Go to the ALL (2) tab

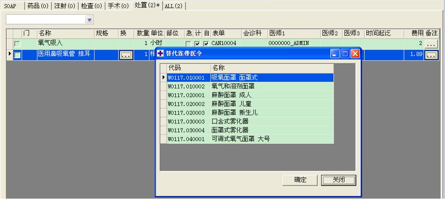click(x=173, y=6)
